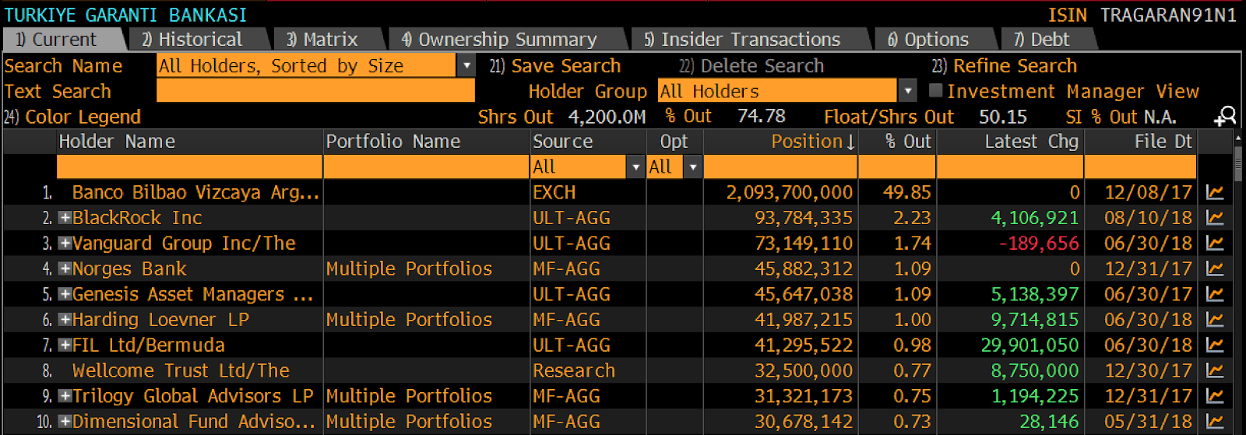Viewport: 1246px width, 435px height.
Task: Open Holder Group dropdown arrow
Action: (x=907, y=91)
